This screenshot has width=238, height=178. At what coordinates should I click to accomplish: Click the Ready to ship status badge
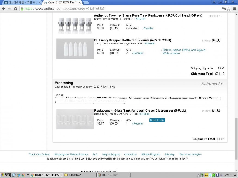pyautogui.click(x=157, y=120)
